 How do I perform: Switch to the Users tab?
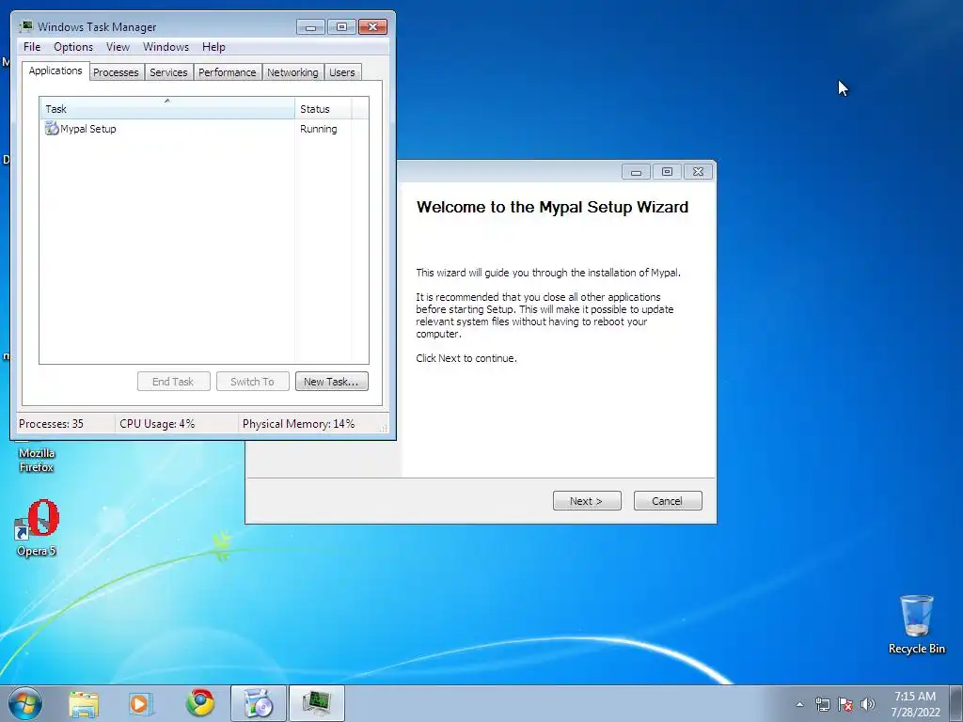pyautogui.click(x=342, y=71)
